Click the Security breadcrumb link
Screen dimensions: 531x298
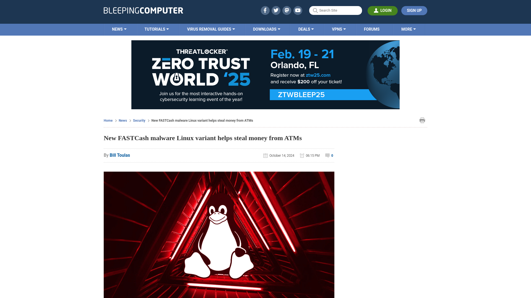point(139,120)
